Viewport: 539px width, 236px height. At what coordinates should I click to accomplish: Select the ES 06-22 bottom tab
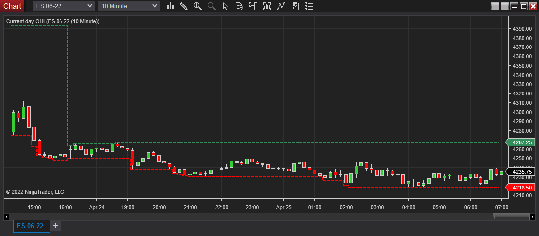tap(32, 226)
